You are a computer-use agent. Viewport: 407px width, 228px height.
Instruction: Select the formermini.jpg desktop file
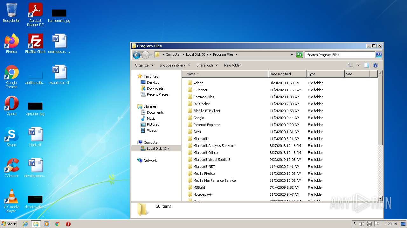click(59, 16)
